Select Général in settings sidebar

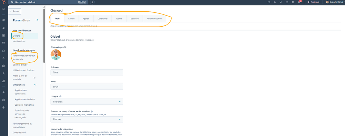(24, 36)
